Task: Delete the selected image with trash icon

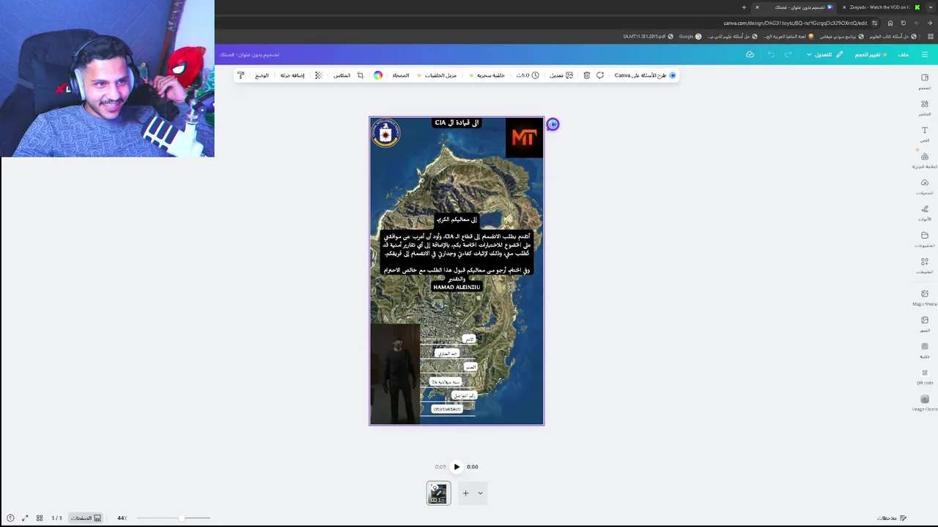Action: coord(587,75)
